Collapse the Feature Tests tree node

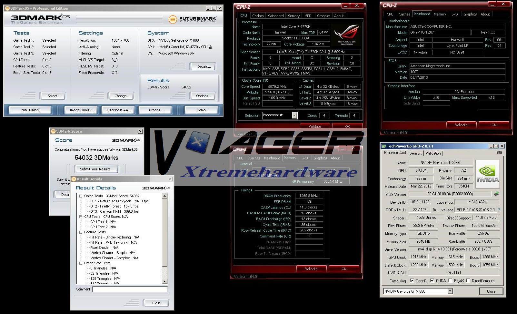point(81,232)
